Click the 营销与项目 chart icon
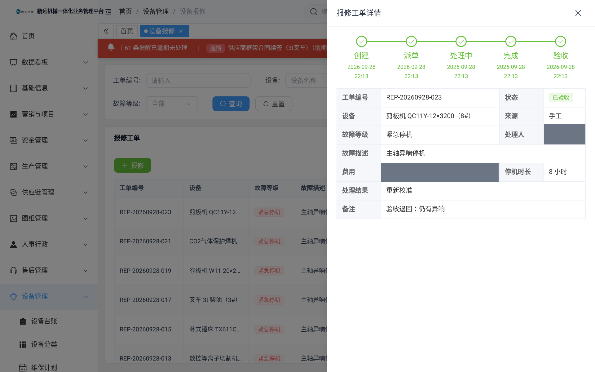The image size is (595, 372). [x=13, y=114]
